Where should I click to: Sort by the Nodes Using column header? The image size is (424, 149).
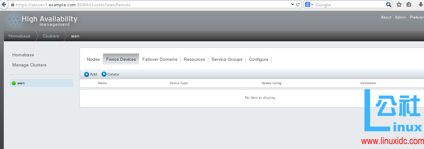[272, 83]
